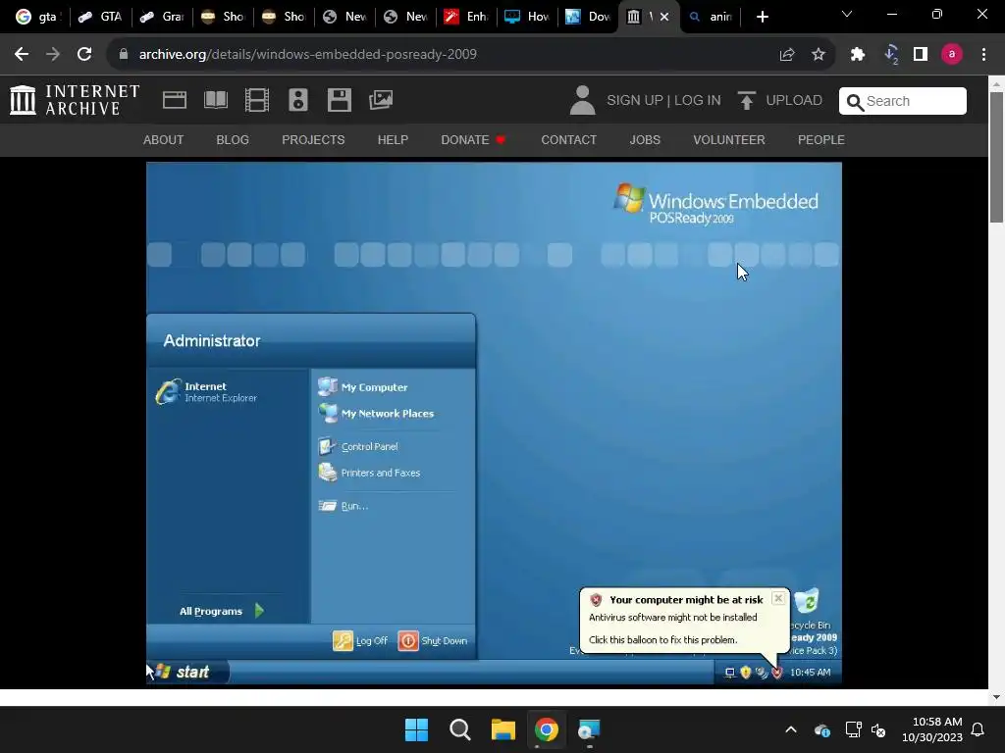
Task: Focus the Internet Archive Search field
Action: click(x=903, y=101)
